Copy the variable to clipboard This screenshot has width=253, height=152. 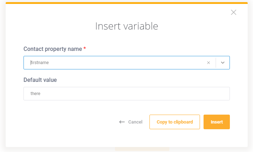pyautogui.click(x=175, y=122)
